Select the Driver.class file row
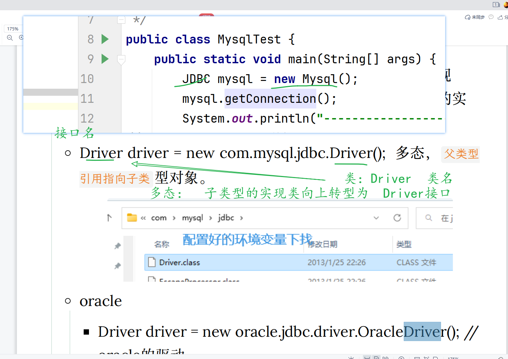This screenshot has height=359, width=508. pos(299,263)
